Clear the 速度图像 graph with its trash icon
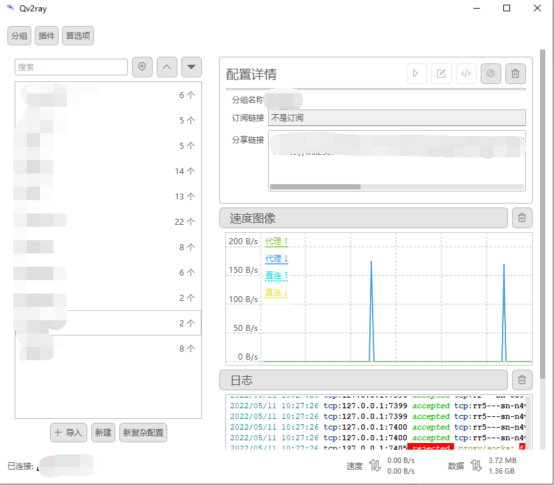Viewport: 554px width, 485px height. [522, 217]
